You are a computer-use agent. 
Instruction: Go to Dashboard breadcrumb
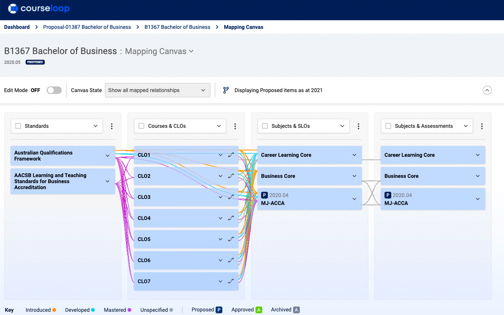(x=17, y=27)
